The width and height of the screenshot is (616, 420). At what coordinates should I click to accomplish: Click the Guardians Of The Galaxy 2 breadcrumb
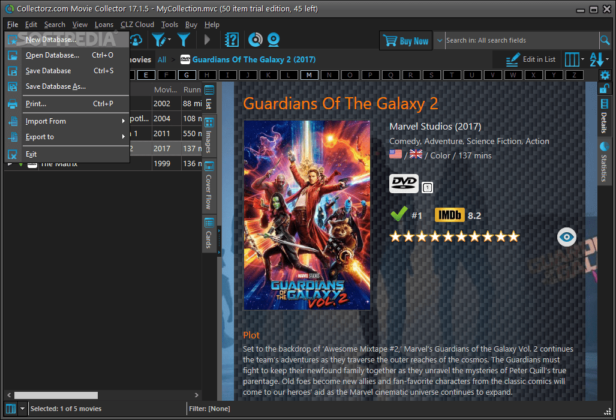tap(254, 60)
